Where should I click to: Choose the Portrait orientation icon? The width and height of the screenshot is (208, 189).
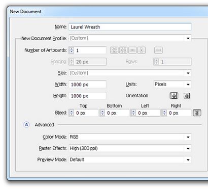point(174,96)
